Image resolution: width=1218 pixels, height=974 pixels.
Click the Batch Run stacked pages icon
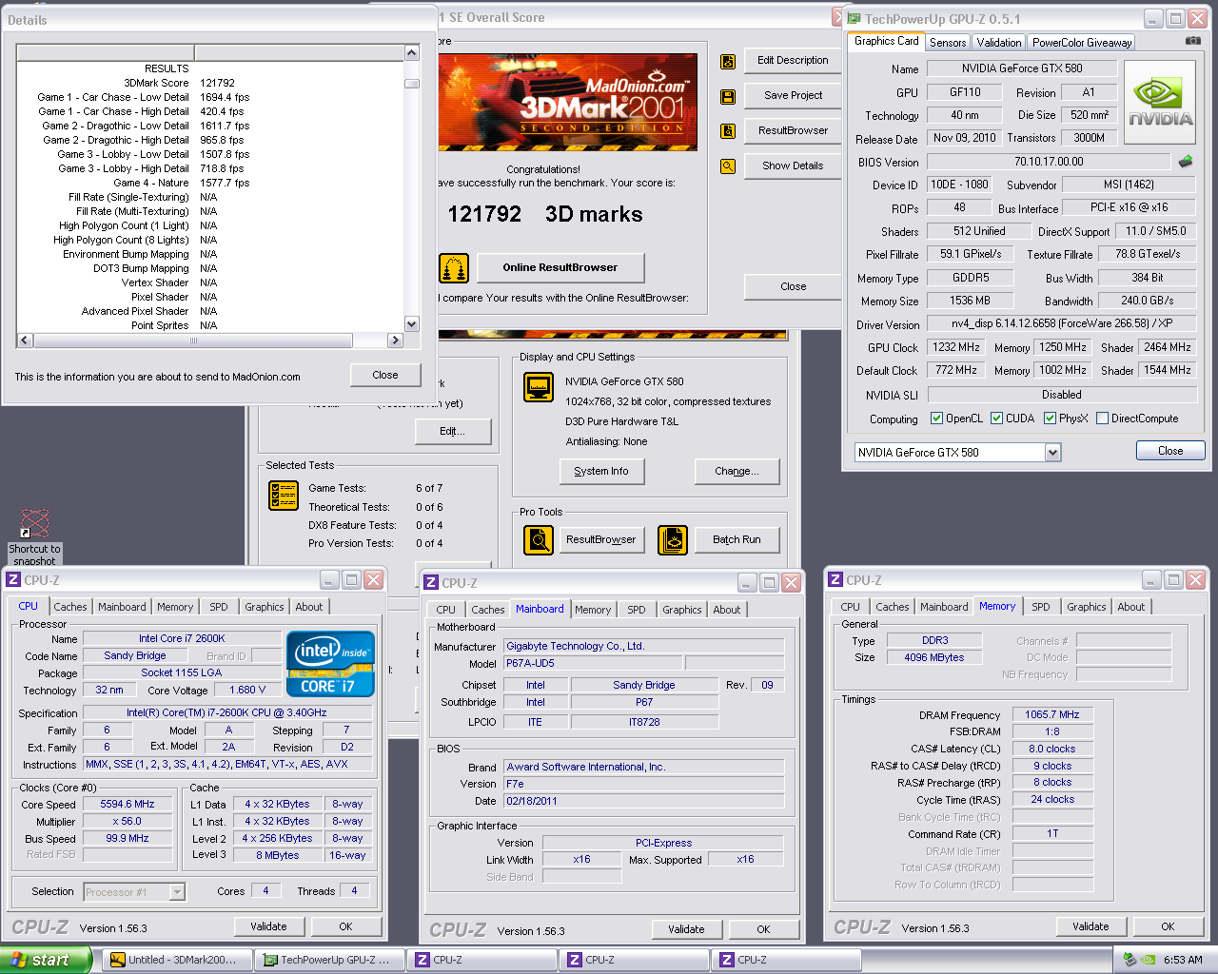(673, 539)
